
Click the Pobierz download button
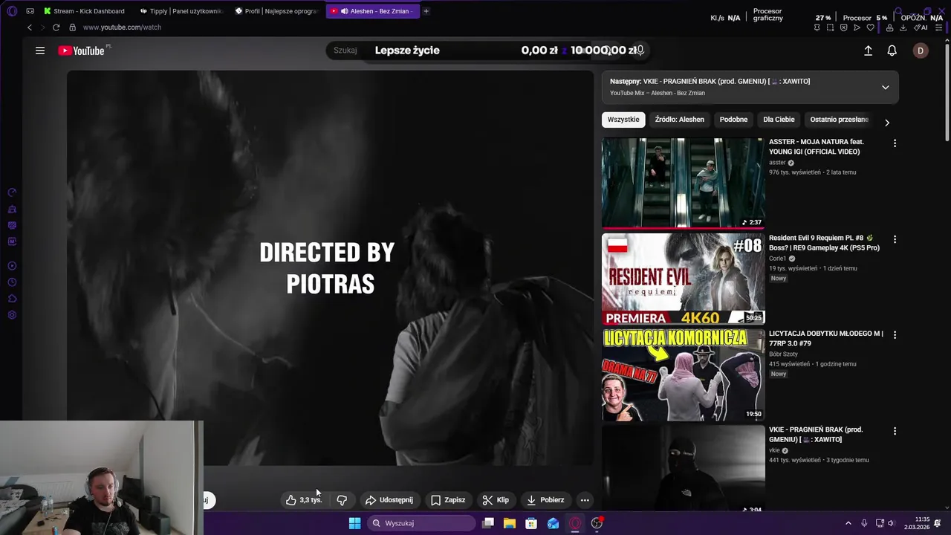(545, 500)
